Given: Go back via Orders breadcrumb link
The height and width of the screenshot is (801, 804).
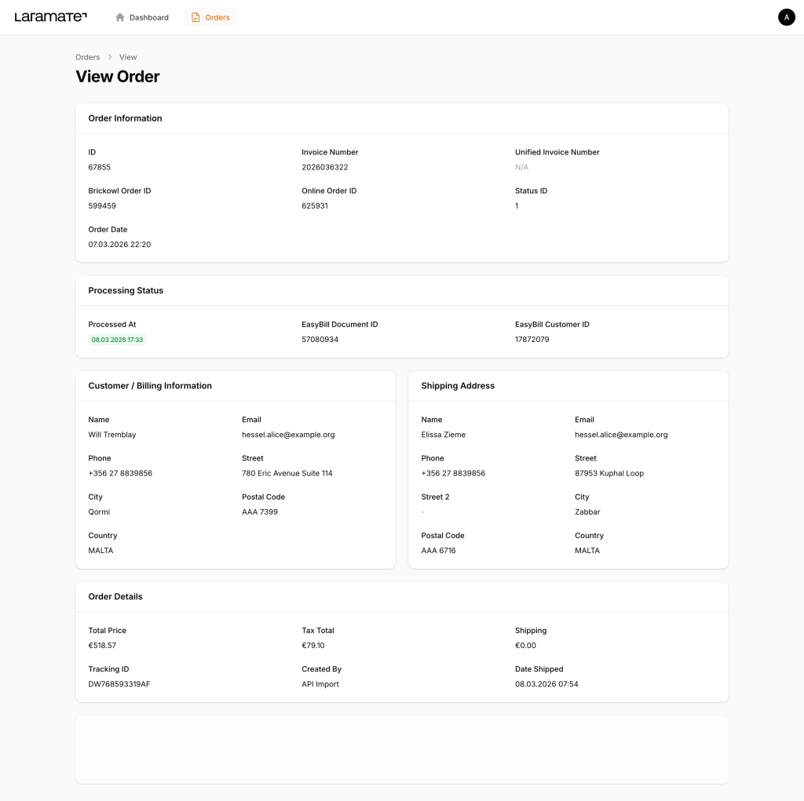Looking at the screenshot, I should click(x=87, y=57).
